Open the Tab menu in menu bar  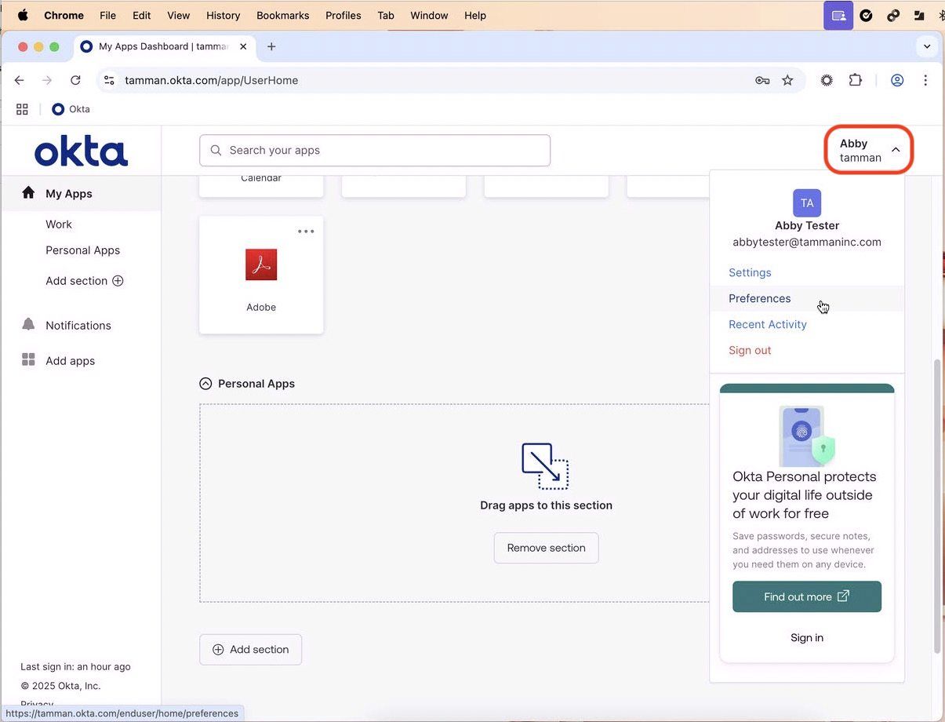tap(386, 15)
